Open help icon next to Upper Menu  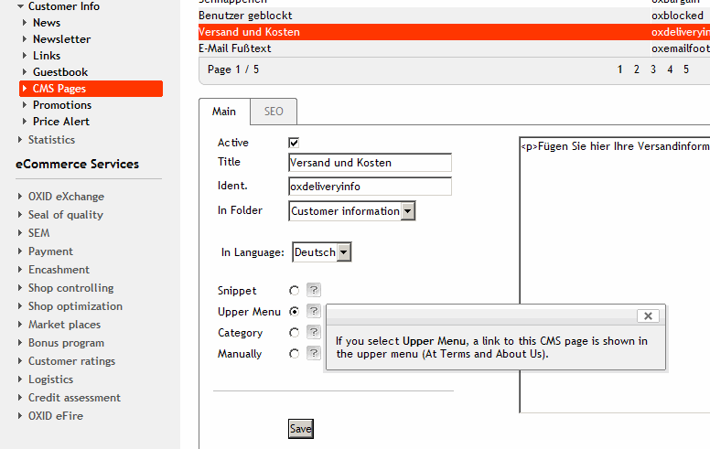313,312
